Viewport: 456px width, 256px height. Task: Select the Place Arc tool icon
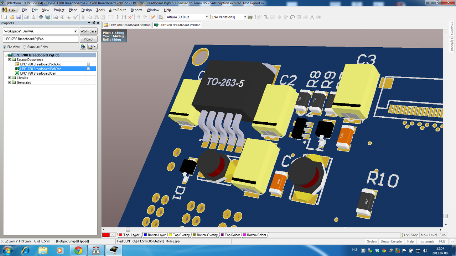pos(292,17)
